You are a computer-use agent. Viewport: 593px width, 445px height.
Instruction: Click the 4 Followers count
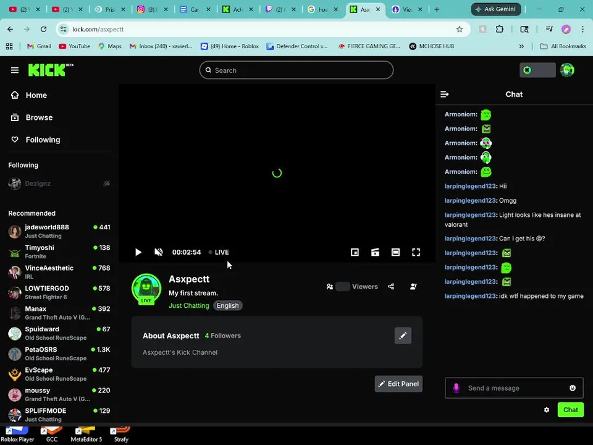223,336
